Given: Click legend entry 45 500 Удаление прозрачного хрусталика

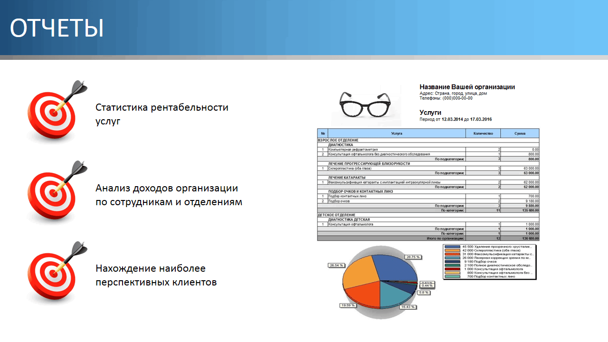Looking at the screenshot, I should [x=497, y=247].
